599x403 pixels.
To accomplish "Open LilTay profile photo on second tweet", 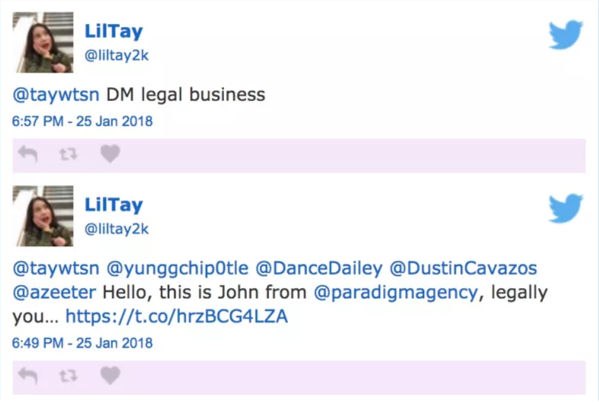I will click(x=43, y=216).
